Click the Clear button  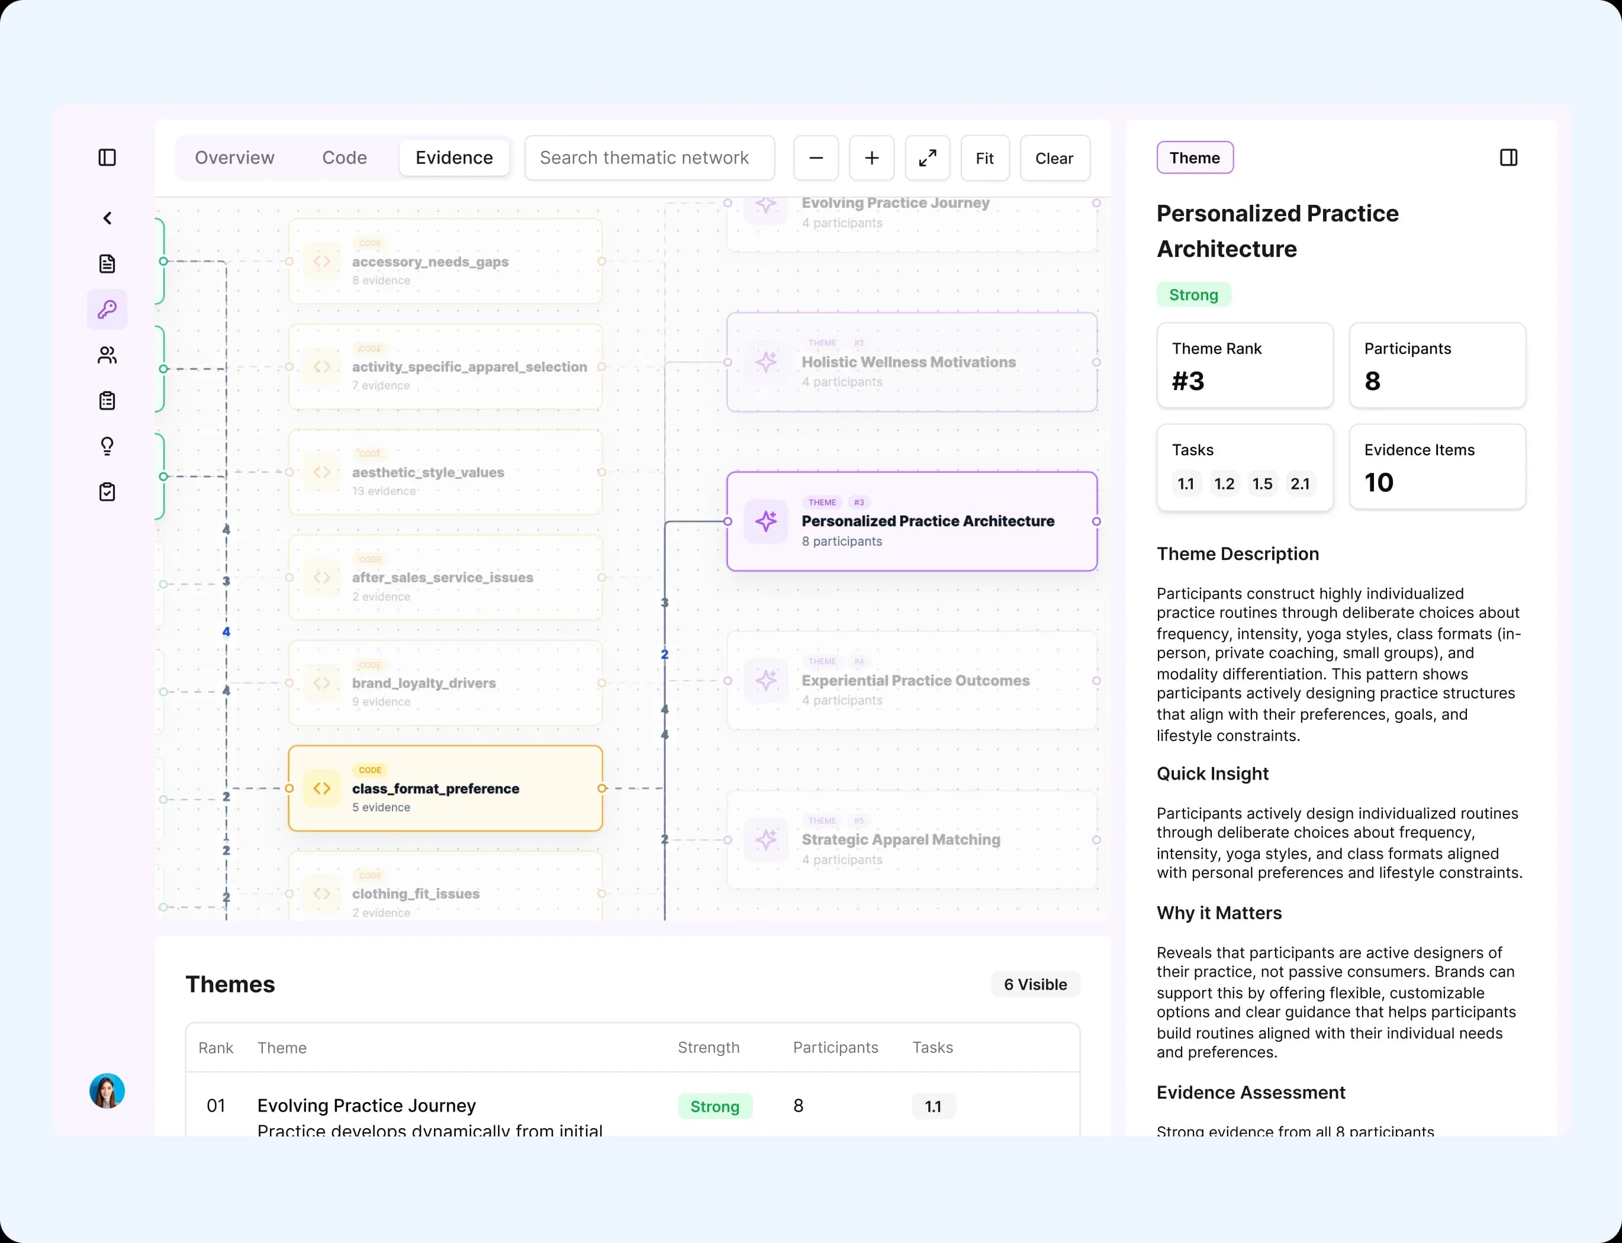pyautogui.click(x=1054, y=157)
